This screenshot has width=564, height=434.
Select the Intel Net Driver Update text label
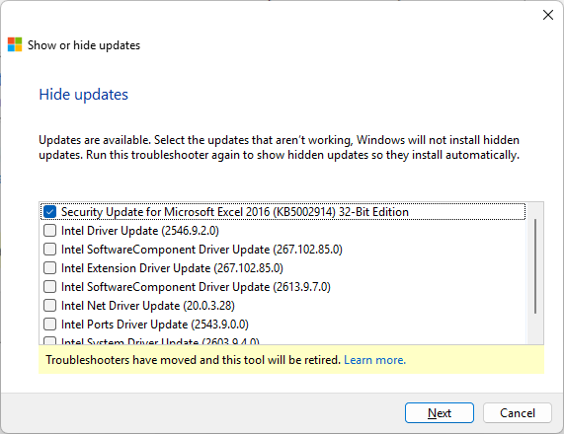[x=148, y=306]
